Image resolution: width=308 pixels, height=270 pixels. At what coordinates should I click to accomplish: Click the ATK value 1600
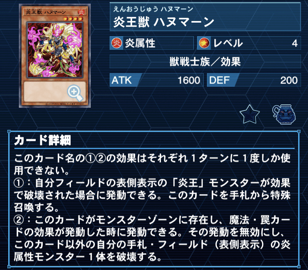pos(189,80)
